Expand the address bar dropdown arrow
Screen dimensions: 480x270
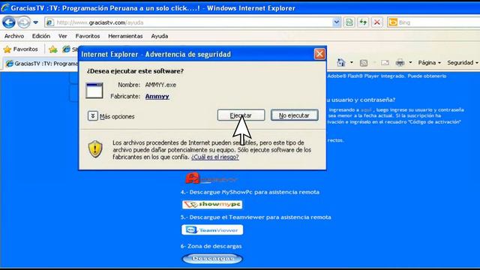336,22
